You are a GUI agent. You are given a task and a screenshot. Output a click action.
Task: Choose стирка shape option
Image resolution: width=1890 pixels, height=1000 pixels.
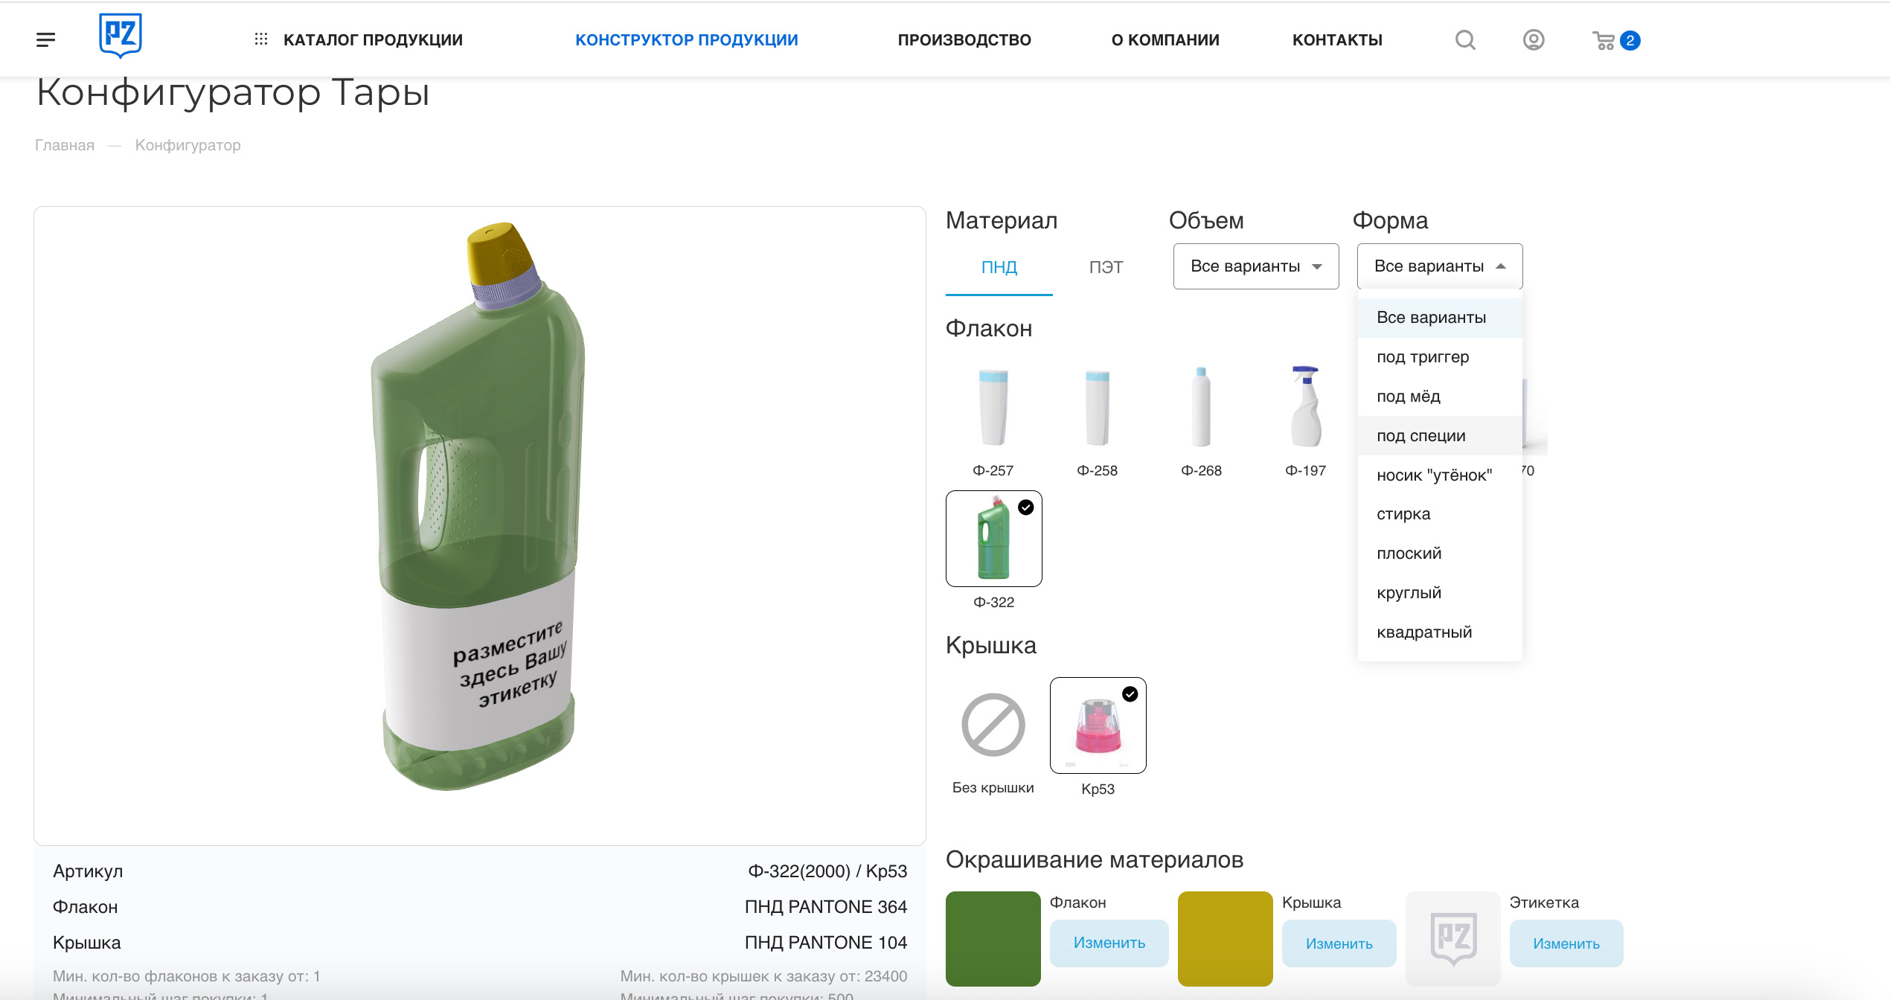[1440, 514]
